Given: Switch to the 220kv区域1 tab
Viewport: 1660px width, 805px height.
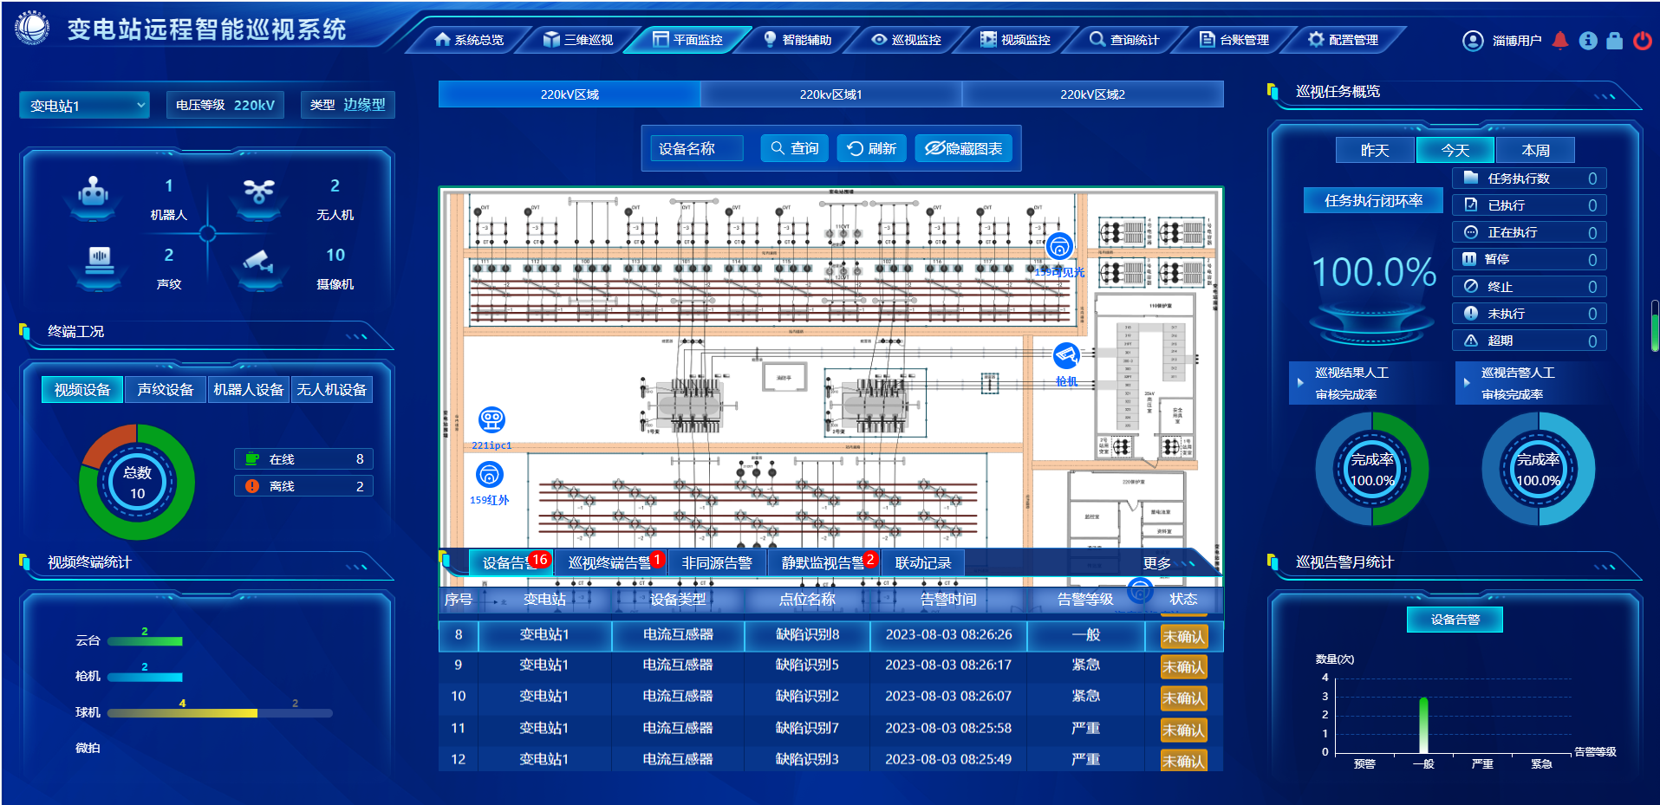Looking at the screenshot, I should point(830,94).
